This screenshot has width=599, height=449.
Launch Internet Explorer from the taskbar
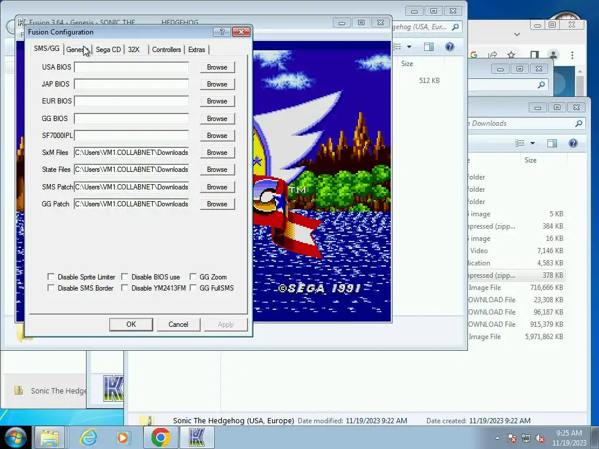[x=88, y=437]
